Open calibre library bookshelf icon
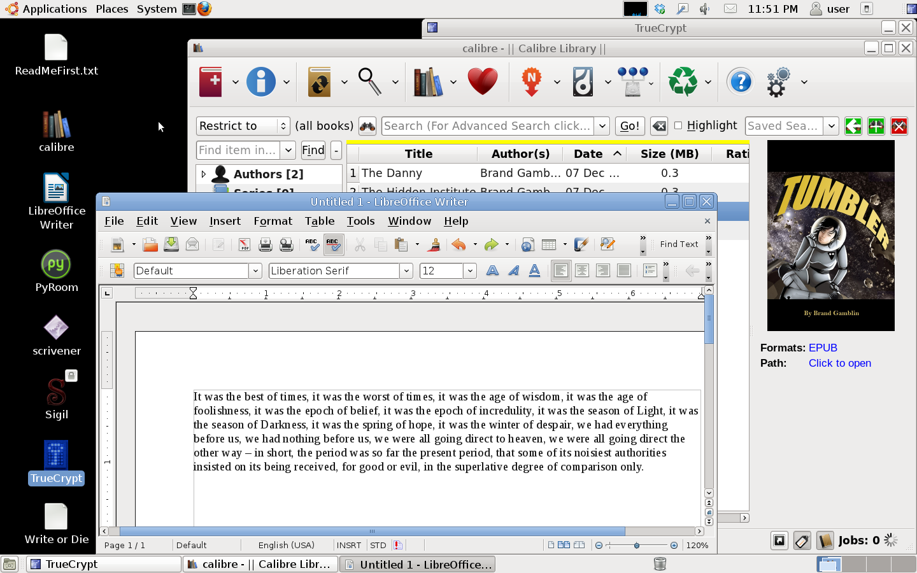The height and width of the screenshot is (573, 917). 428,81
